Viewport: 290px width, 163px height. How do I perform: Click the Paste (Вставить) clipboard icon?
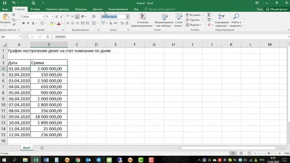pos(5,17)
